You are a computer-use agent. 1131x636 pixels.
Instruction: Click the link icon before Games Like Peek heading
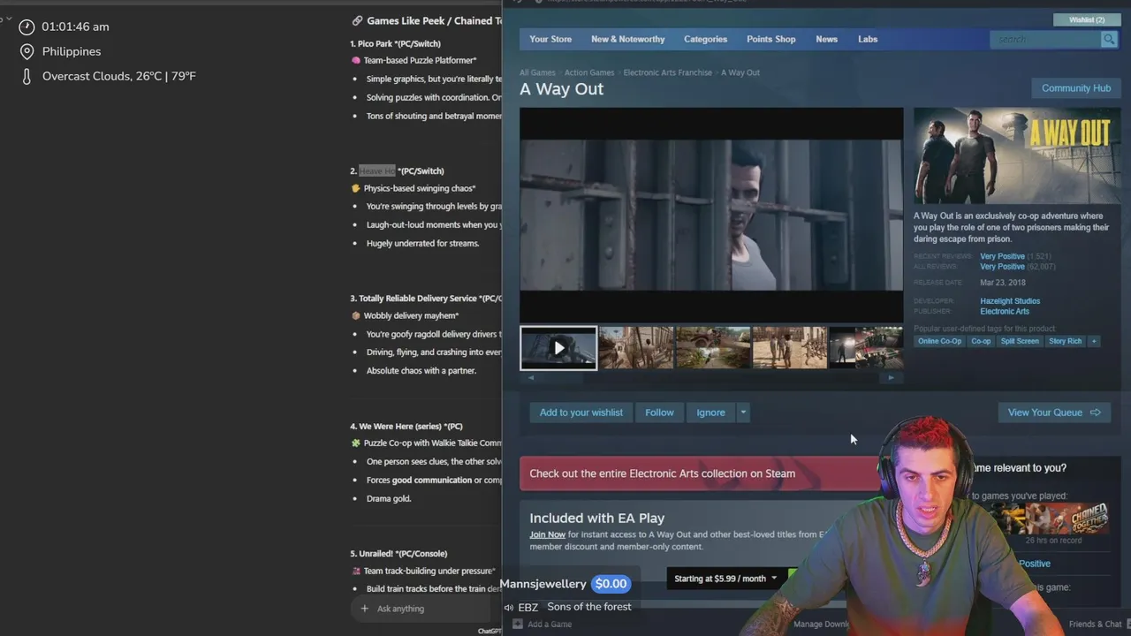[357, 20]
